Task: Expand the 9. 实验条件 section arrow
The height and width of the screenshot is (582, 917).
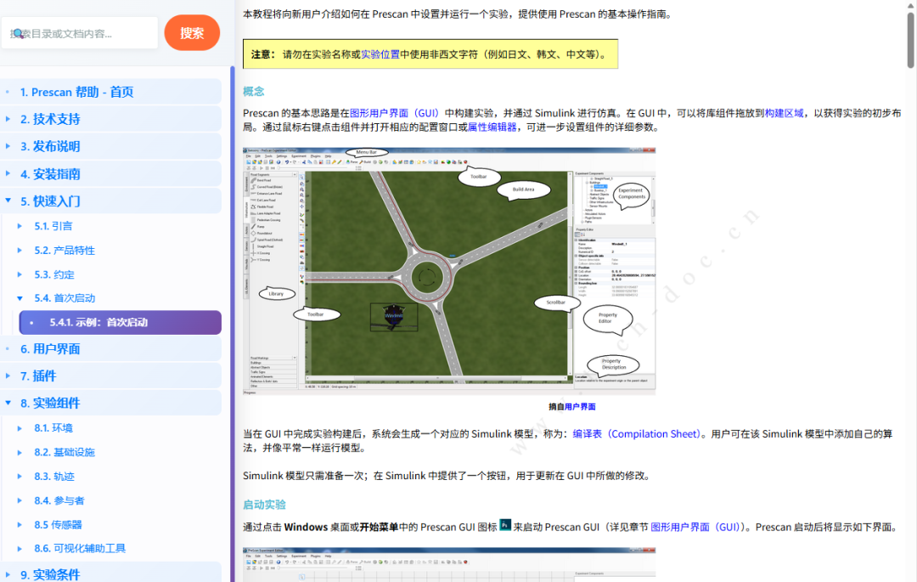Action: point(8,574)
